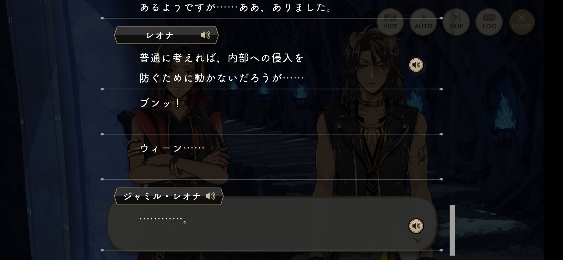This screenshot has height=260, width=563.
Task: Hide the dialogue interface with HIDE
Action: tap(390, 22)
